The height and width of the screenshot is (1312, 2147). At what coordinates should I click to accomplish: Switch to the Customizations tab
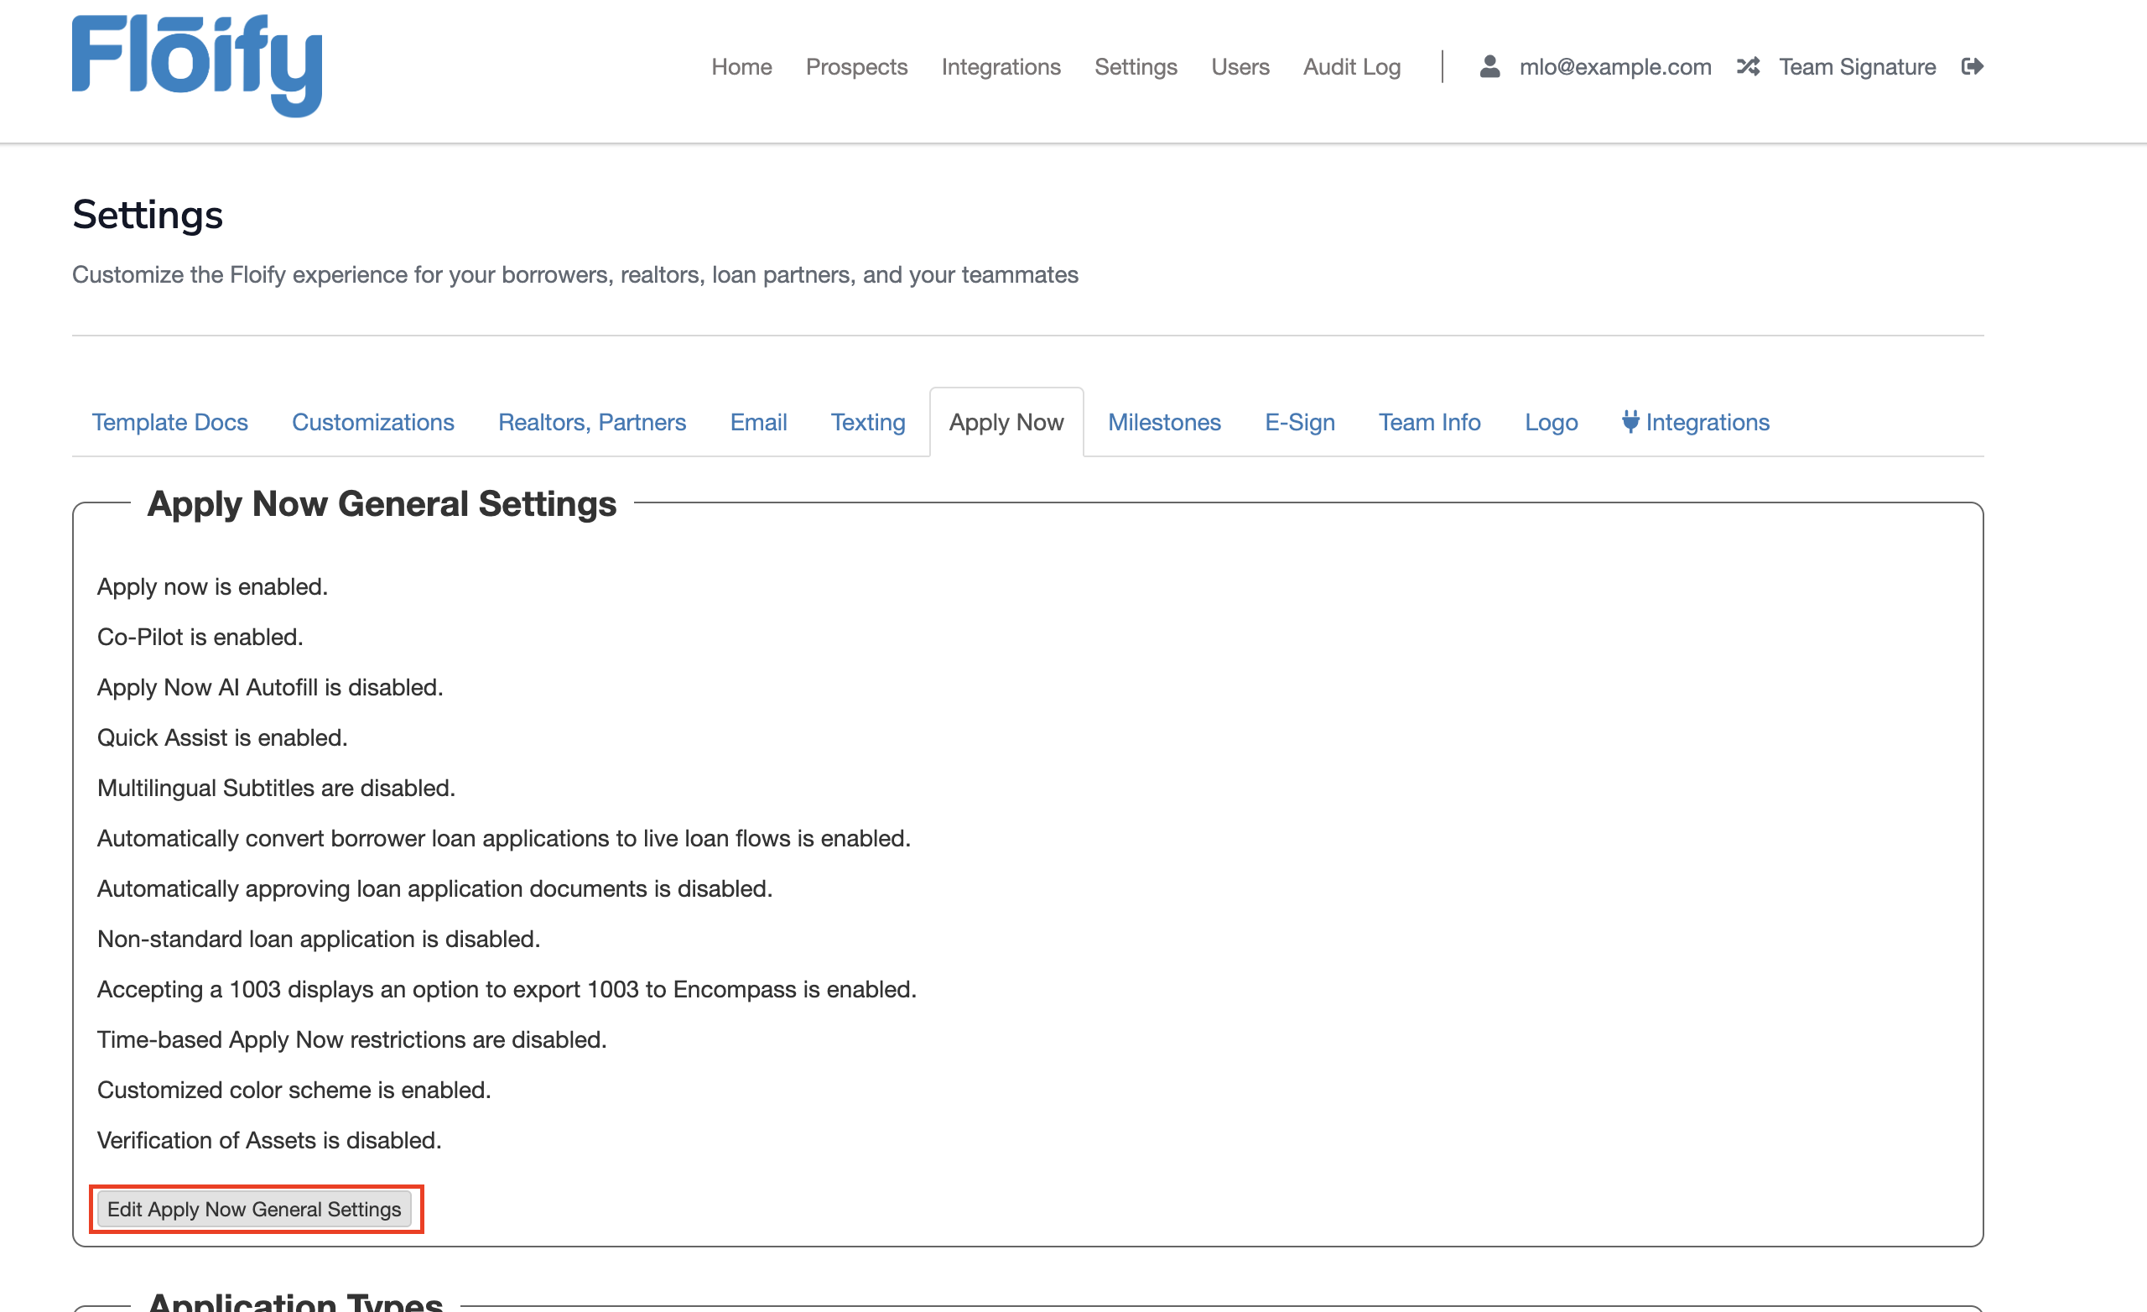click(373, 423)
